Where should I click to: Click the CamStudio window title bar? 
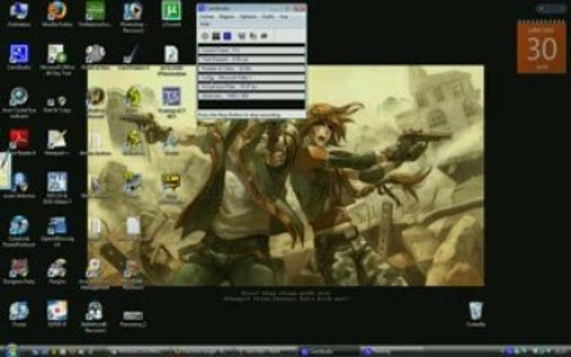point(251,7)
